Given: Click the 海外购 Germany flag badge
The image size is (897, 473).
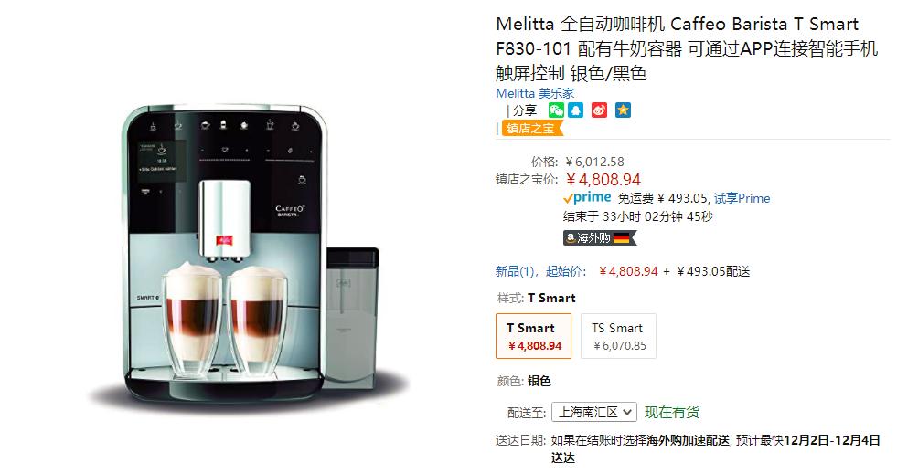Looking at the screenshot, I should click(x=600, y=237).
